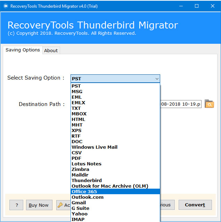221x222 pixels.
Task: Select EML format in the list
Action: point(115,97)
